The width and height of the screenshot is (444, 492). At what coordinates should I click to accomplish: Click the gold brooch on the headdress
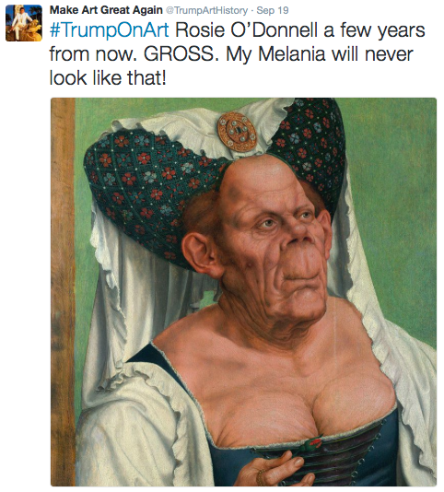[x=238, y=132]
